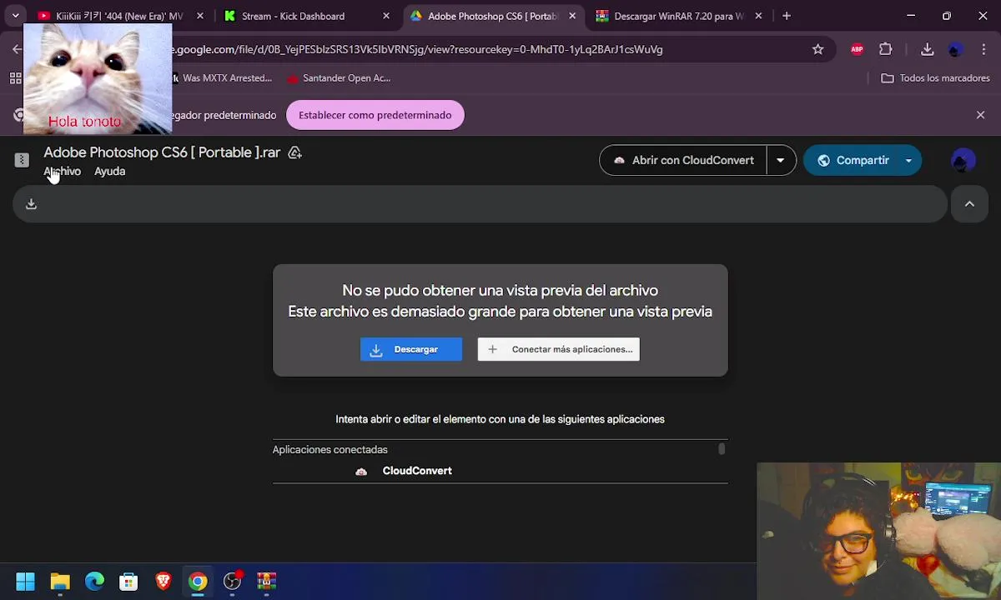Click the apps grid icon in bookmarks bar
Screen dimensions: 1001x600
tap(15, 77)
